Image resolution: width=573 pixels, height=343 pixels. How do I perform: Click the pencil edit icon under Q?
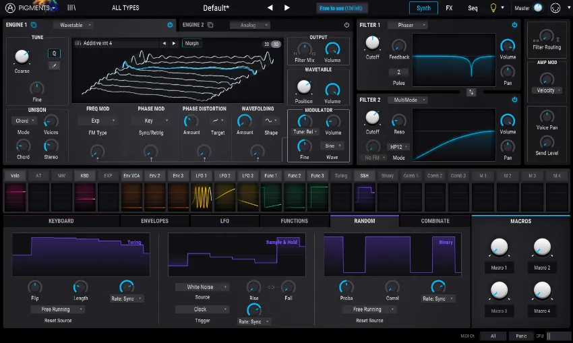click(x=54, y=66)
